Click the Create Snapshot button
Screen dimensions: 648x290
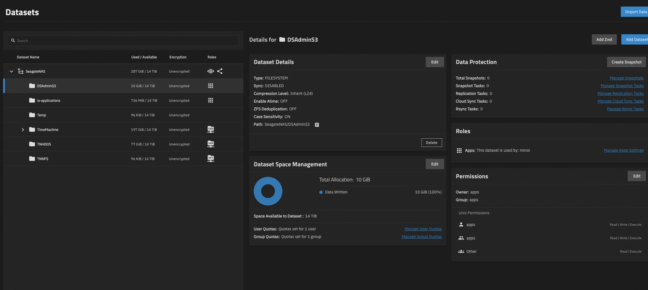(626, 62)
